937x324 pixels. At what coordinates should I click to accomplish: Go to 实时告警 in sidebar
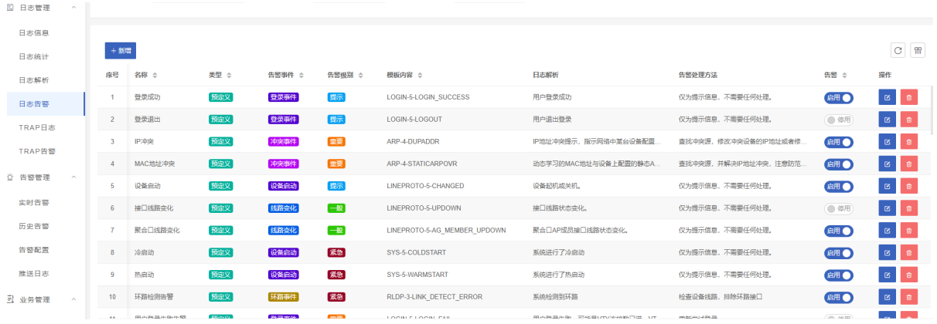[34, 202]
